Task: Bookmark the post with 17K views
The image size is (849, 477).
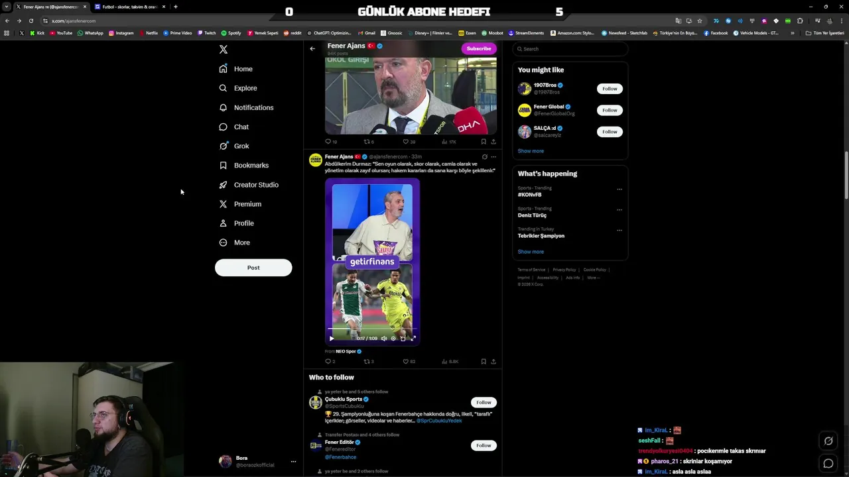Action: coord(484,141)
